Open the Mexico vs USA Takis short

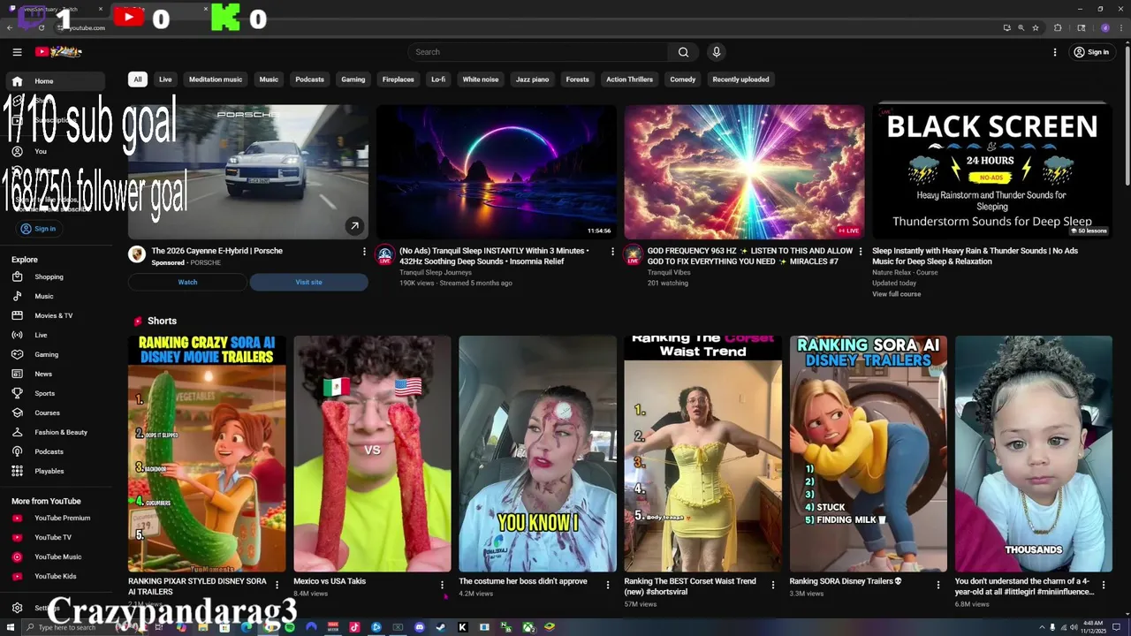click(x=372, y=454)
